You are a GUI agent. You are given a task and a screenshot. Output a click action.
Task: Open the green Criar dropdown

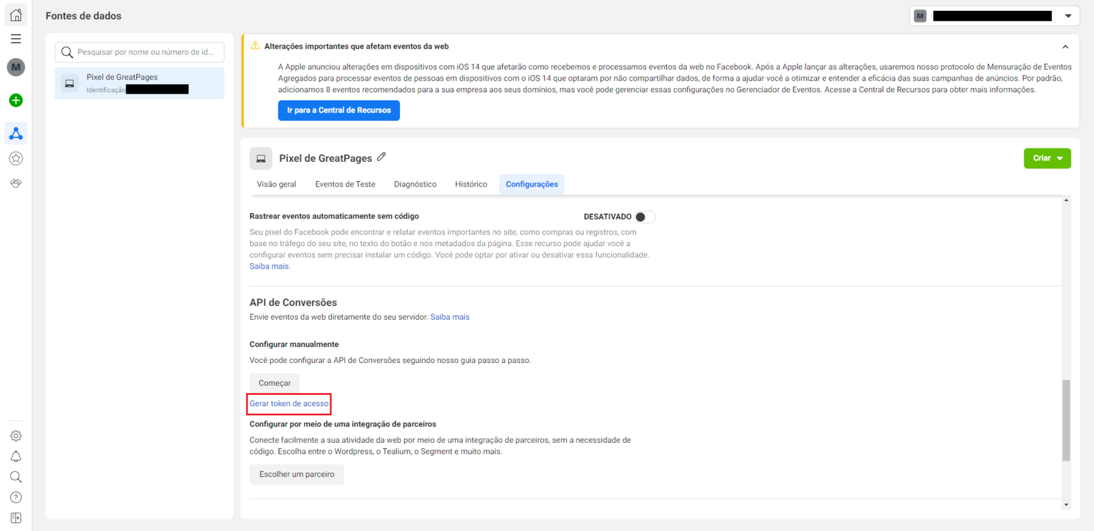tap(1047, 158)
